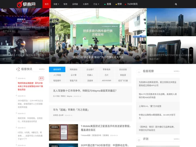The image size is (196, 147).
Task: Select the 云计算 tab
Action: click(73, 75)
